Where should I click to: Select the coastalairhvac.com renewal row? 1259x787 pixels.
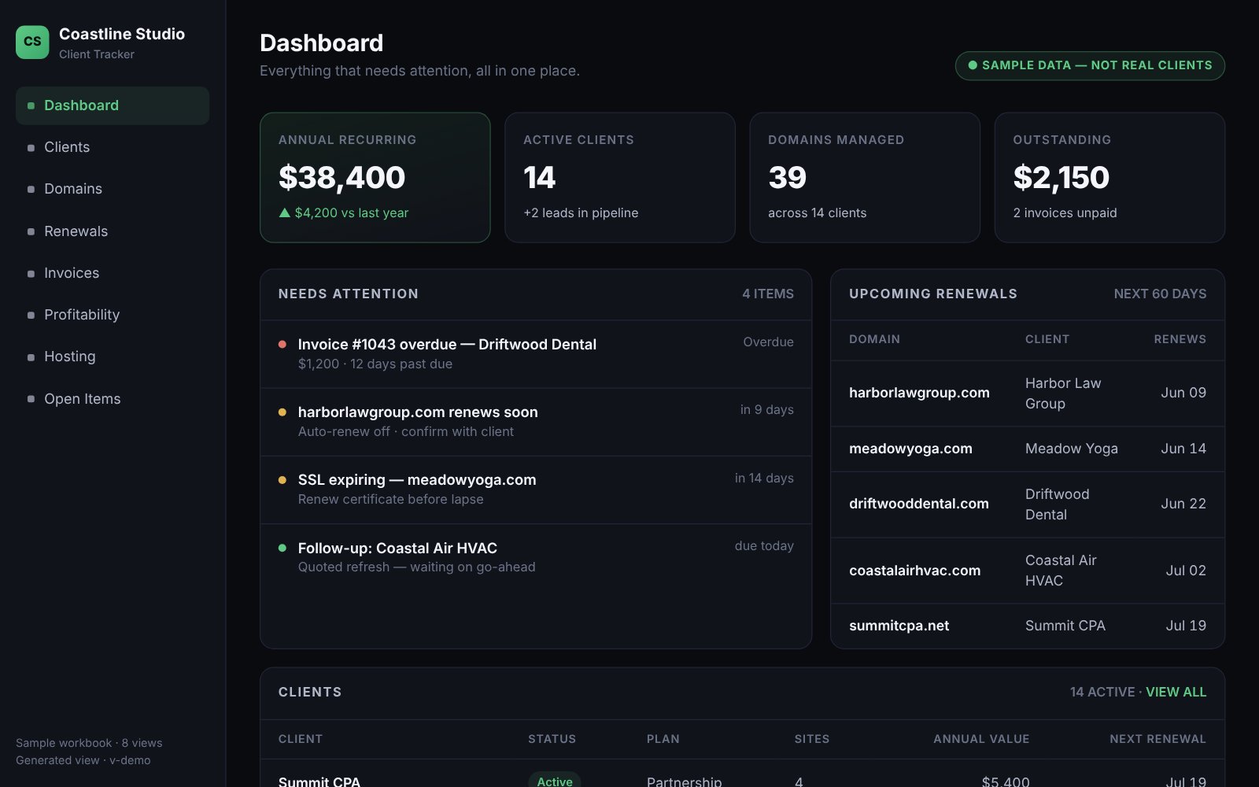(1028, 571)
